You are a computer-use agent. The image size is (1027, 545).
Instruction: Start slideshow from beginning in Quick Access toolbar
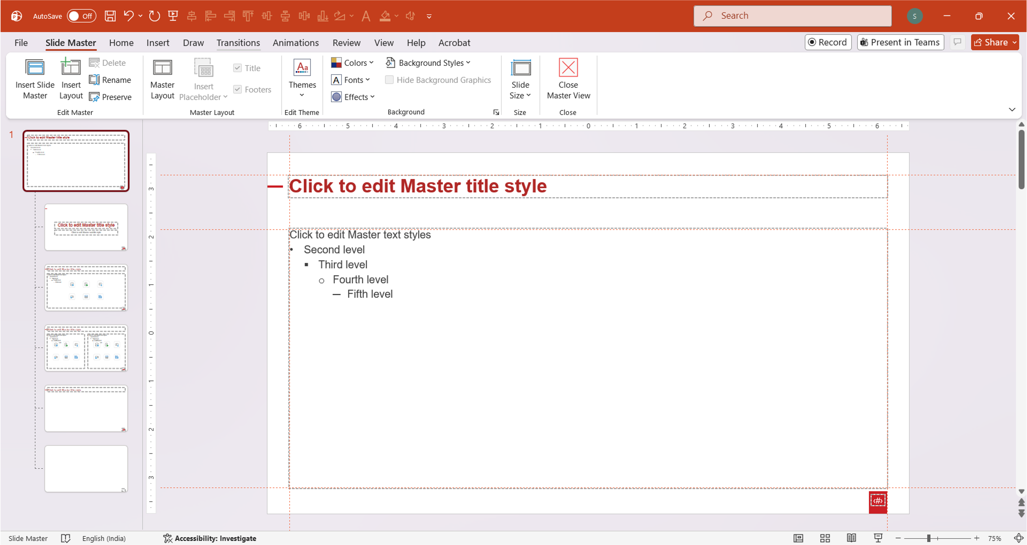173,16
